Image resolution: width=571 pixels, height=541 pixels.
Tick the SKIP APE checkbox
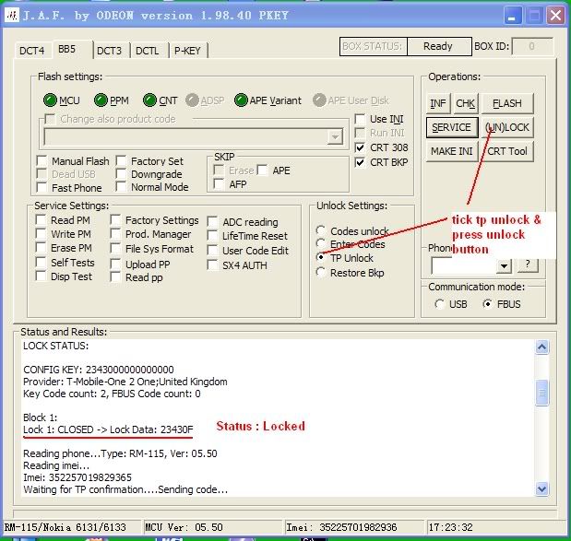[x=262, y=170]
